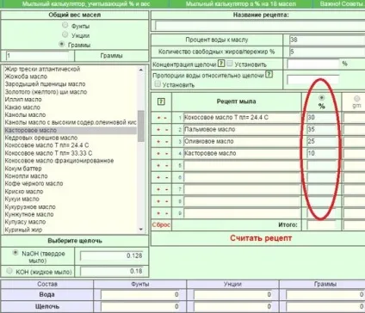The height and width of the screenshot is (313, 365).
Task: Click the superfat percent field showing 5
Action: click(327, 52)
